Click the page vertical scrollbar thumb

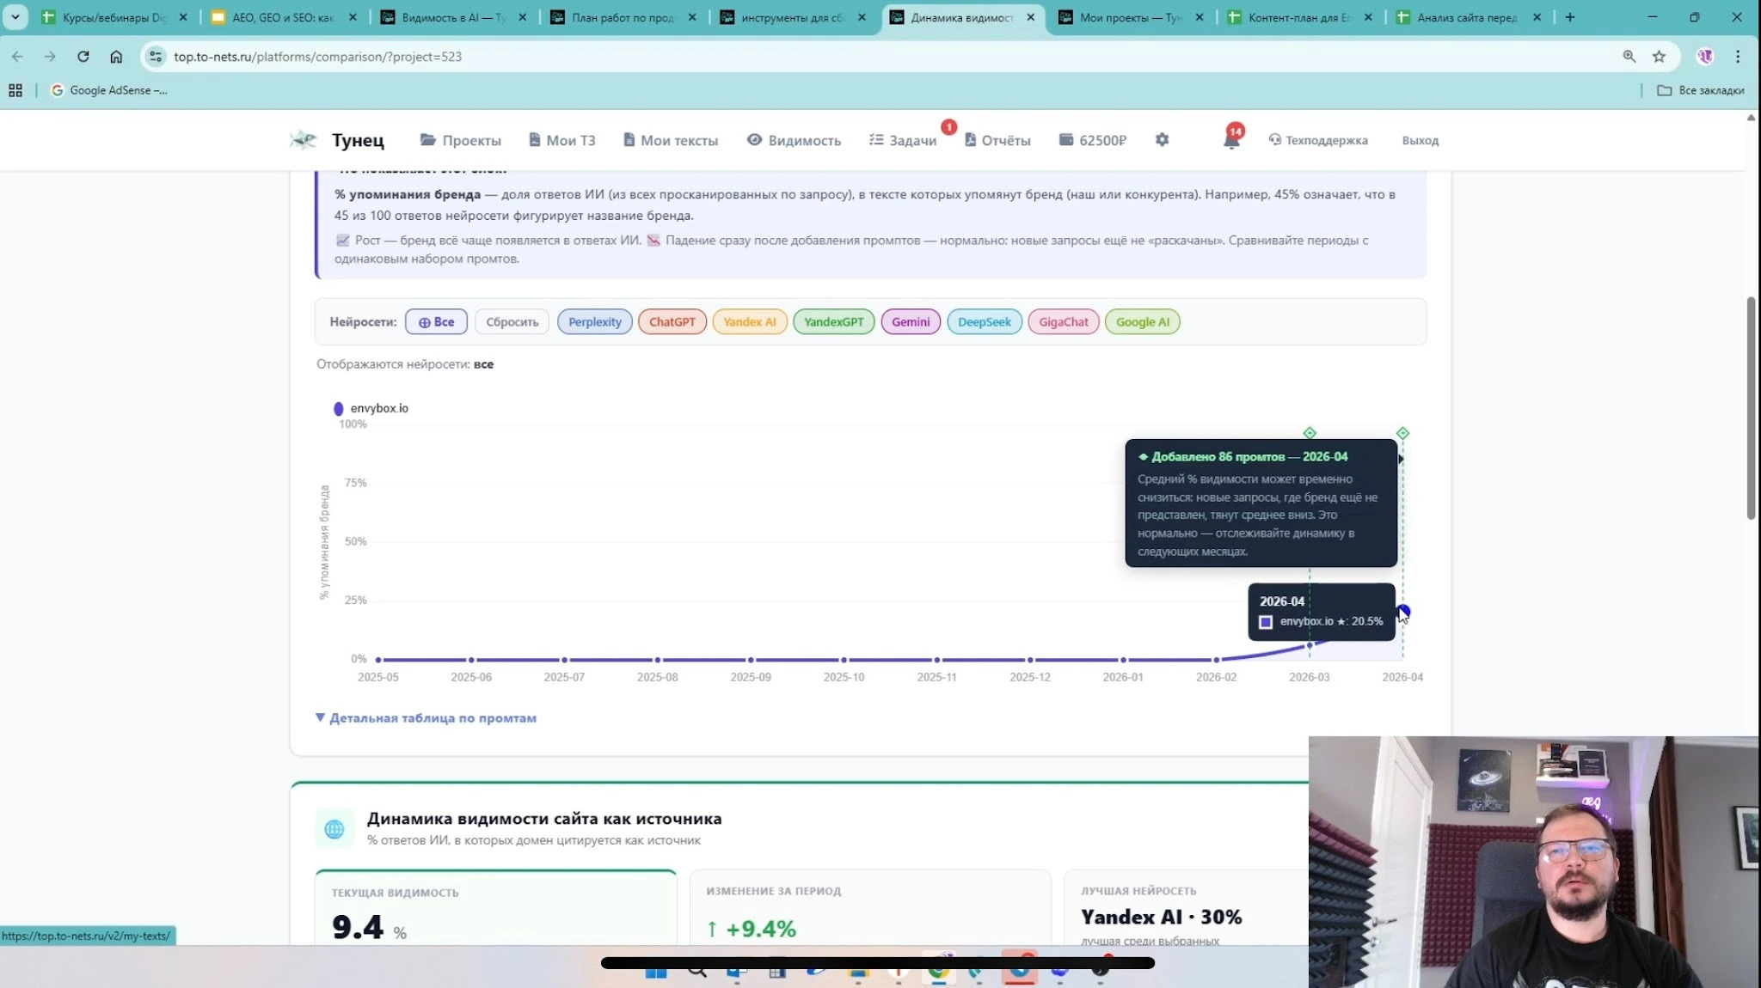(1752, 408)
